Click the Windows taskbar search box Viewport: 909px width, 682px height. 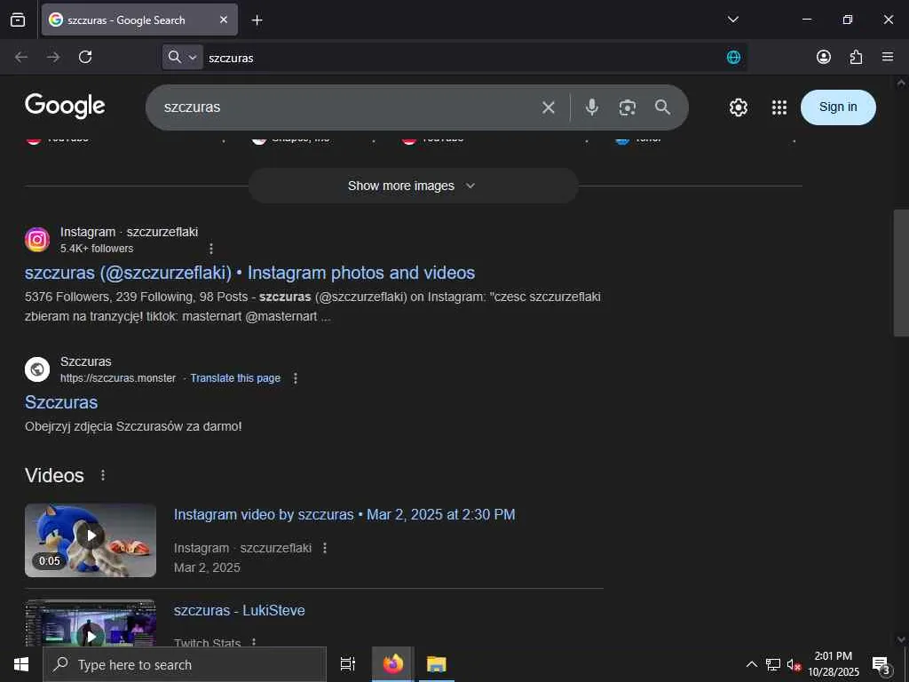185,664
